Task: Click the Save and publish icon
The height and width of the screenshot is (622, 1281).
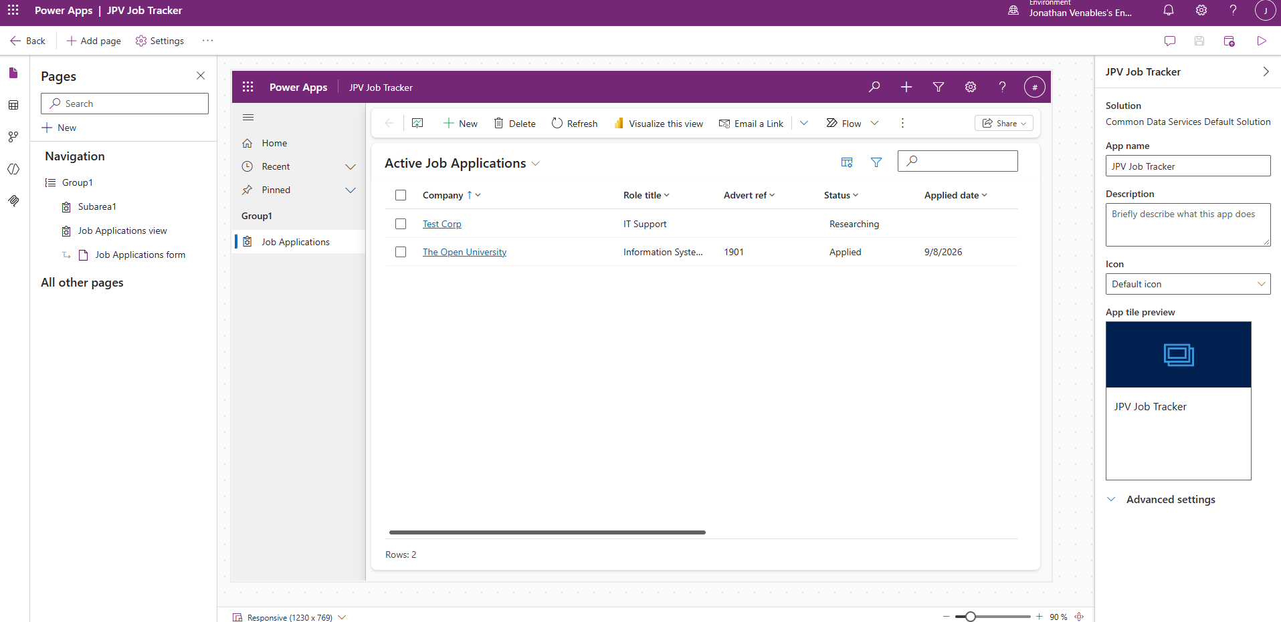Action: pos(1229,41)
